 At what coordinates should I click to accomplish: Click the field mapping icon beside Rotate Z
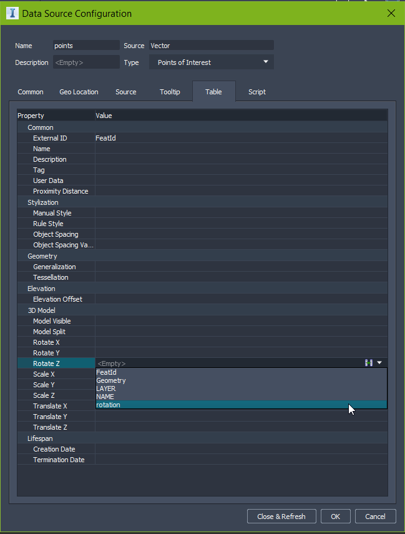click(x=368, y=362)
